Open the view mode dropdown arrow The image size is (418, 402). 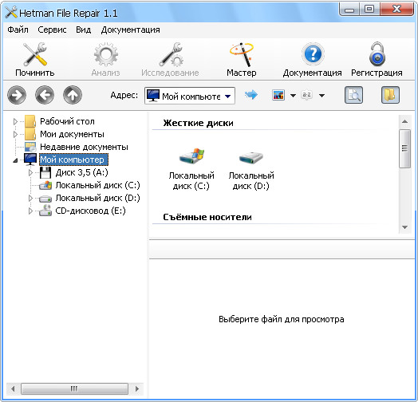pos(293,96)
